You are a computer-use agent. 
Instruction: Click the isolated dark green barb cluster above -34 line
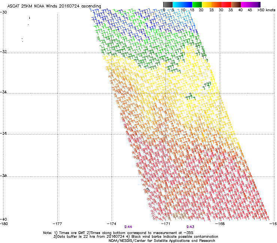[207, 85]
